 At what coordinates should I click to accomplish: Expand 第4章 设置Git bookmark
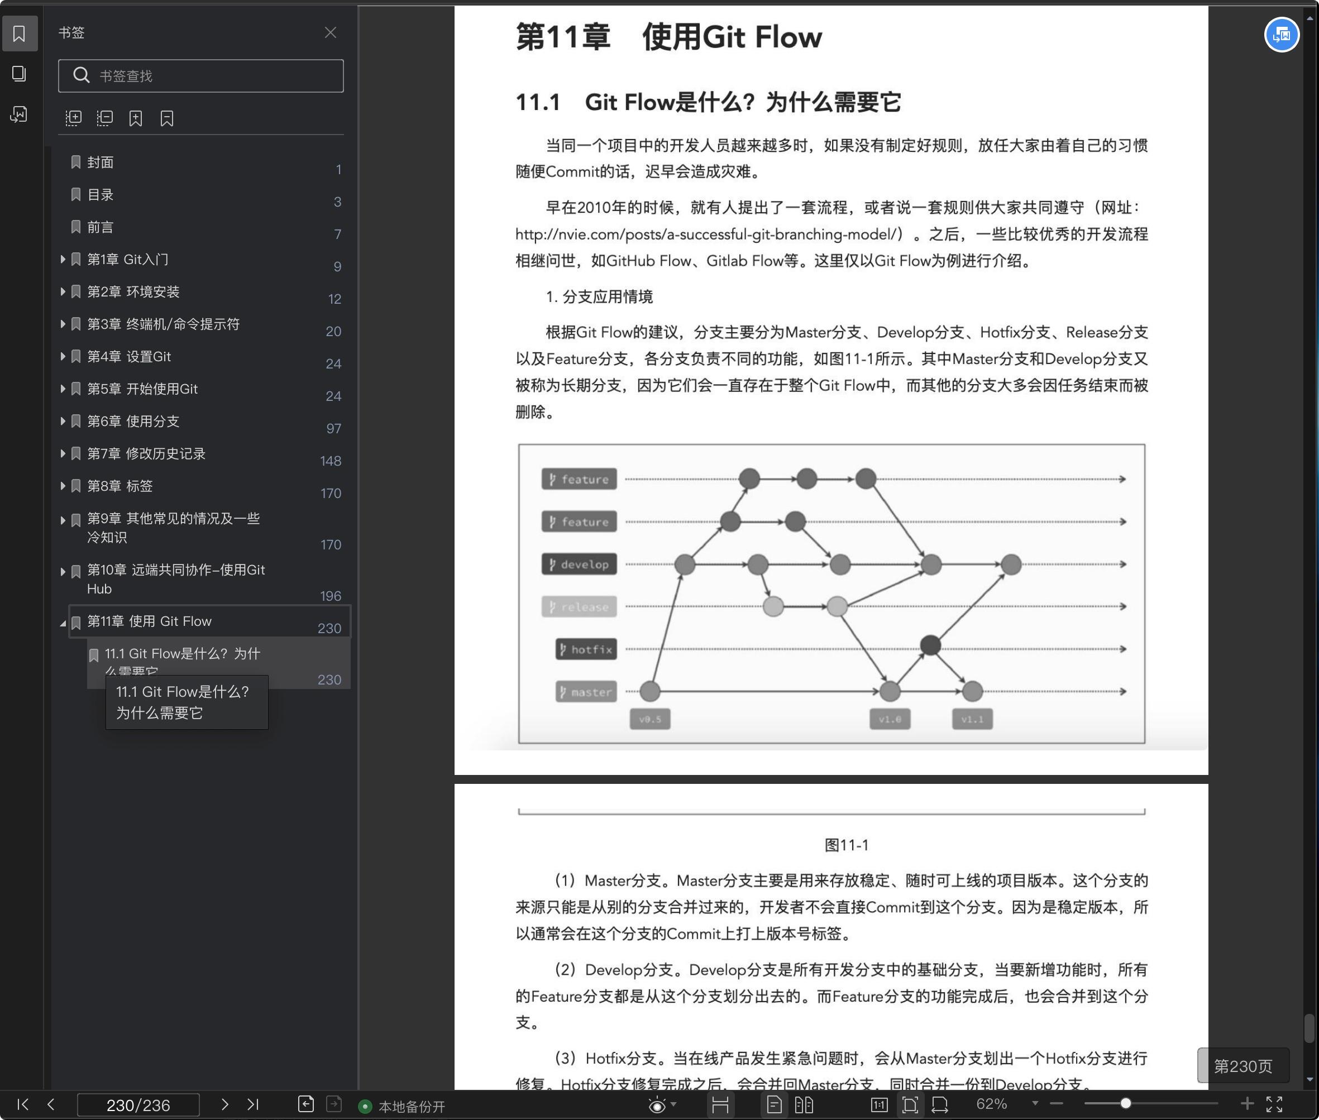click(x=63, y=356)
